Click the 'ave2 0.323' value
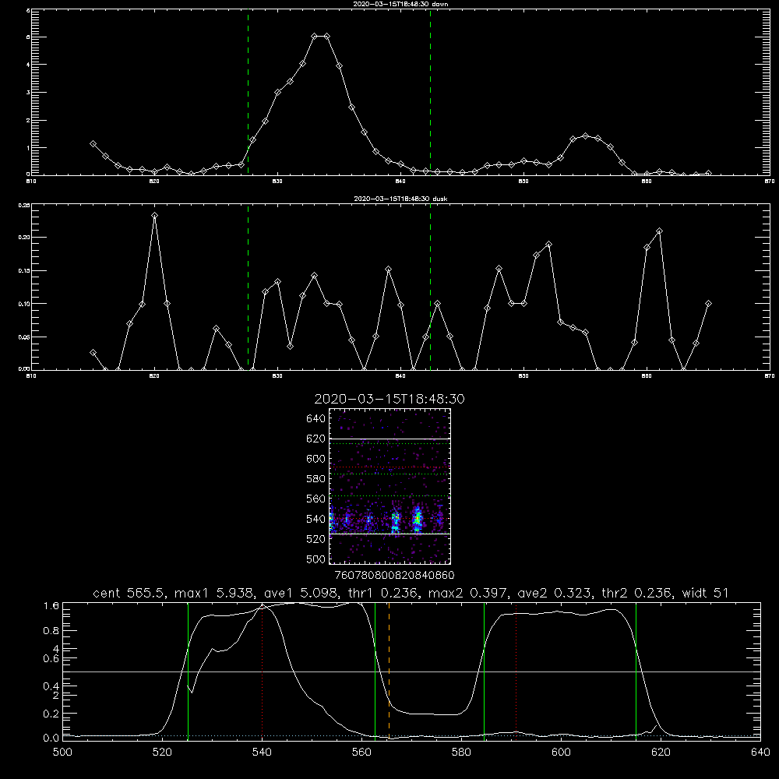Image resolution: width=779 pixels, height=779 pixels. (x=555, y=593)
